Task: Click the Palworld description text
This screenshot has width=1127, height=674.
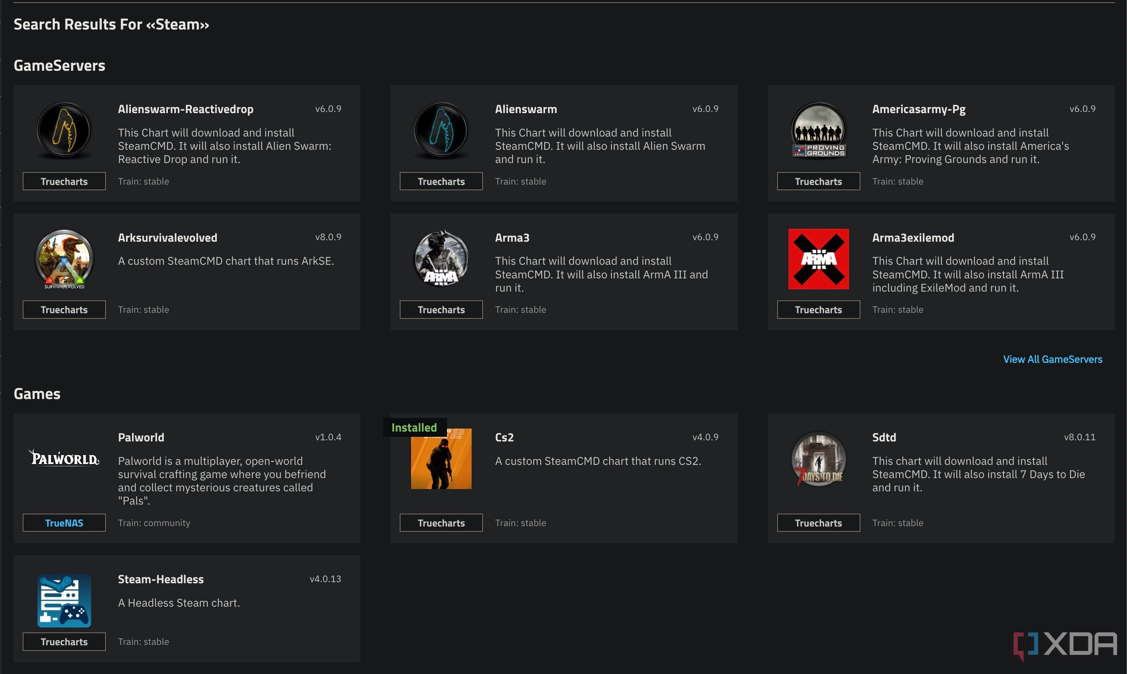Action: point(222,481)
